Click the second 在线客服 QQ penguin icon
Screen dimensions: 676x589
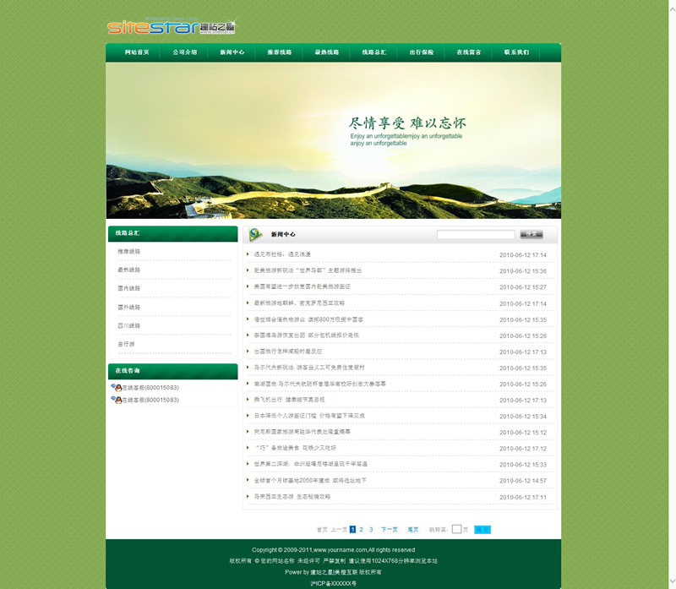coord(116,400)
